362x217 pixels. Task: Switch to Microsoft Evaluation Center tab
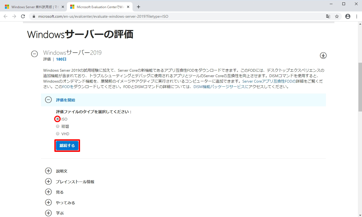(x=99, y=7)
